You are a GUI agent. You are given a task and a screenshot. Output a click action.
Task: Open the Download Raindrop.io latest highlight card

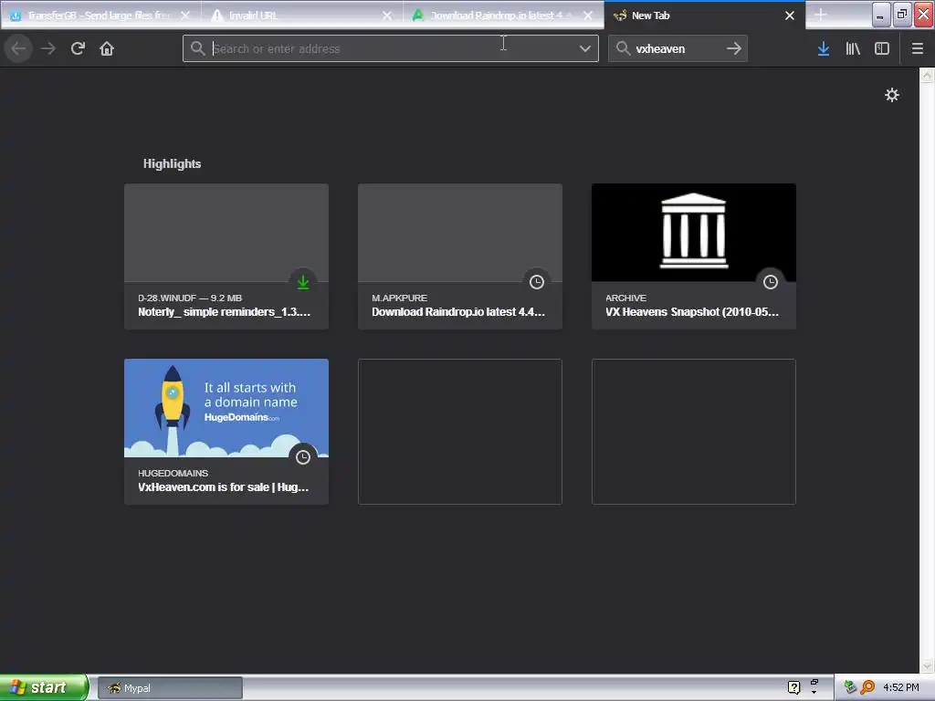460,256
